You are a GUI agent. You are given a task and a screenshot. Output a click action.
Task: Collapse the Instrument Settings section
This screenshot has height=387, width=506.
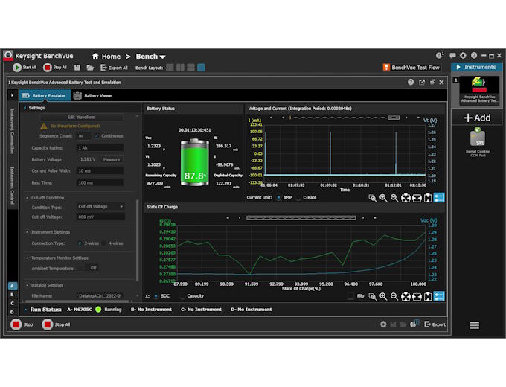27,232
